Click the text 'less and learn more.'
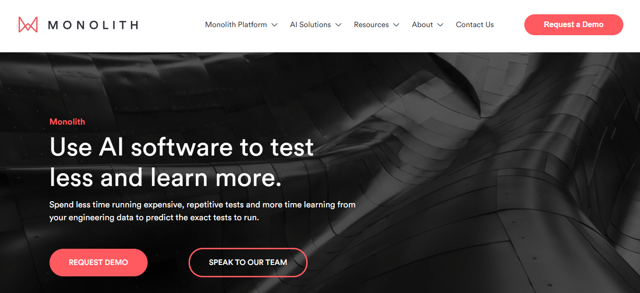Screen dimensions: 640x293 coord(166,177)
